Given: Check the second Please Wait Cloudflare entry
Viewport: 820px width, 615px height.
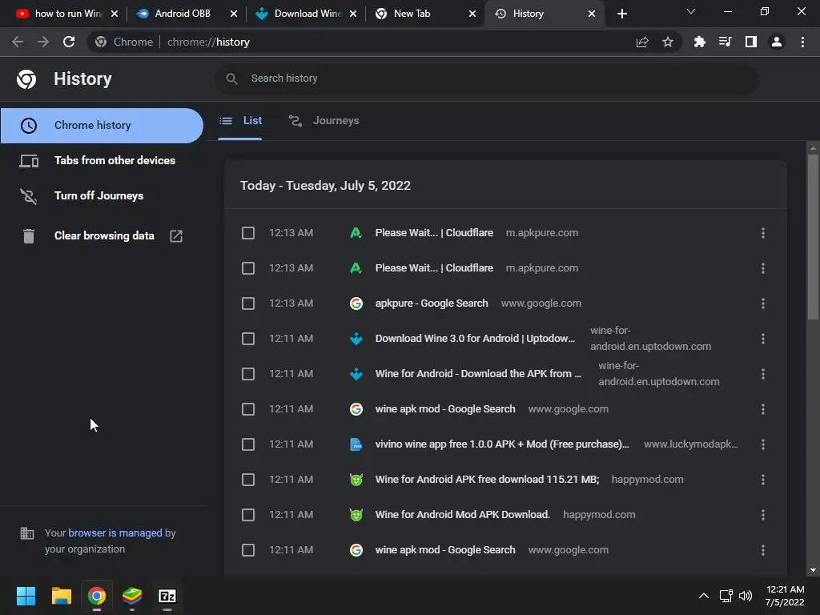Looking at the screenshot, I should coord(248,268).
